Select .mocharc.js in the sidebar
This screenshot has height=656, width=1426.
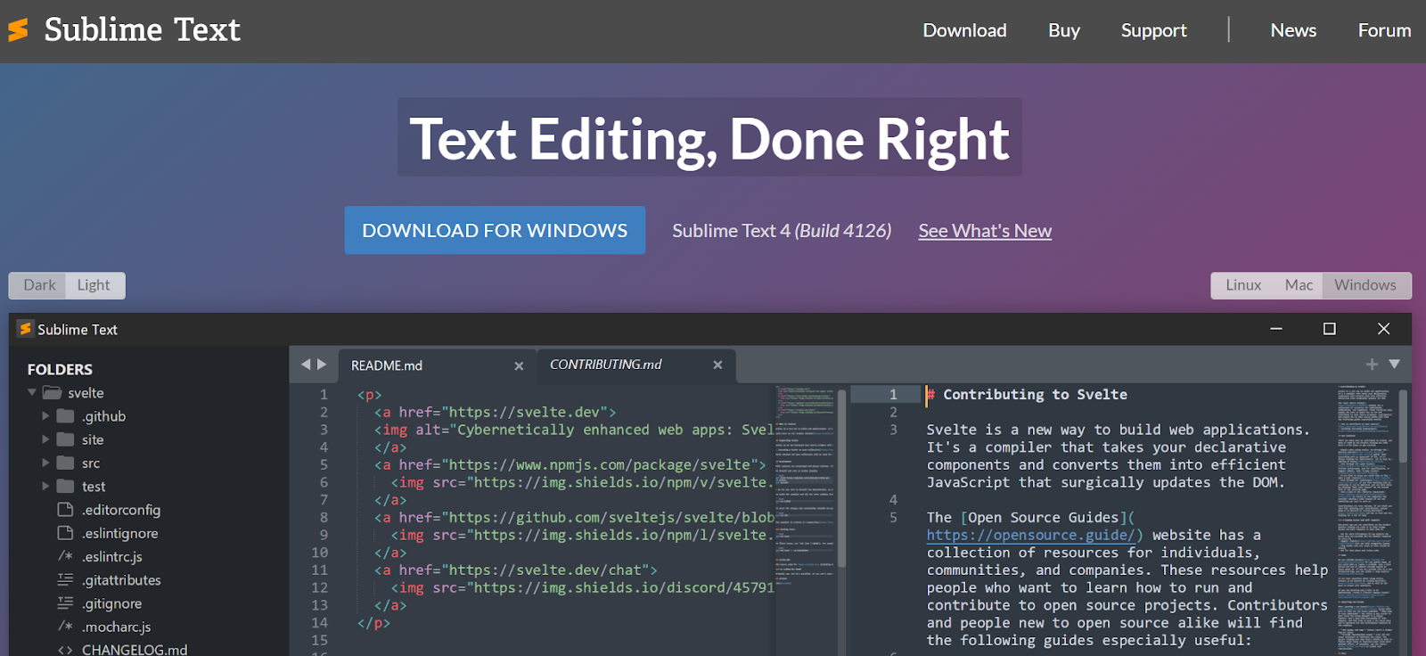pyautogui.click(x=117, y=627)
